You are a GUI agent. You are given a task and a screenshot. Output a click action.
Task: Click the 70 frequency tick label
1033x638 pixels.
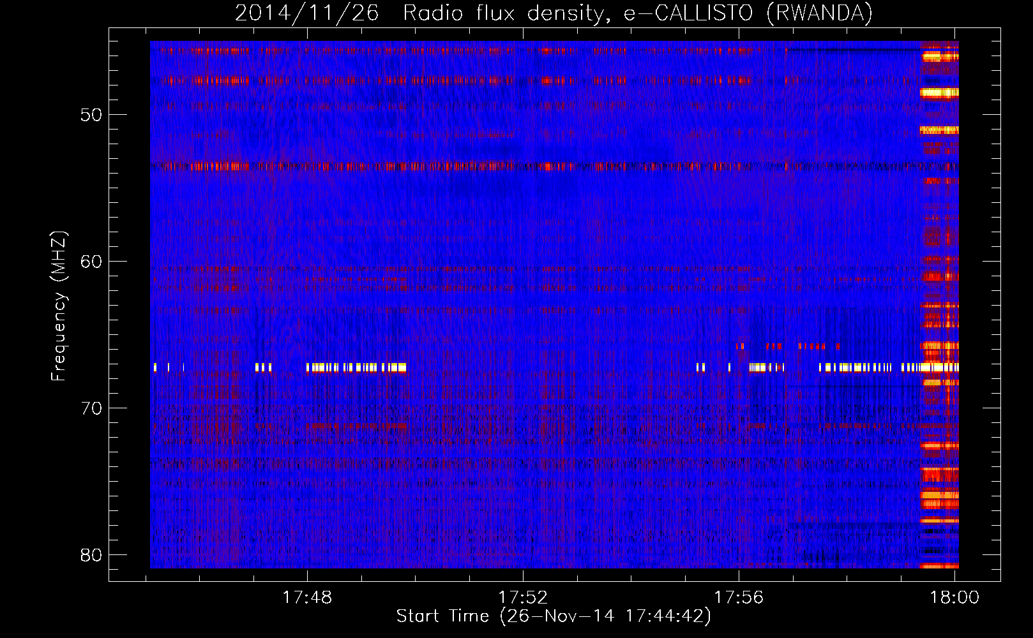[91, 408]
